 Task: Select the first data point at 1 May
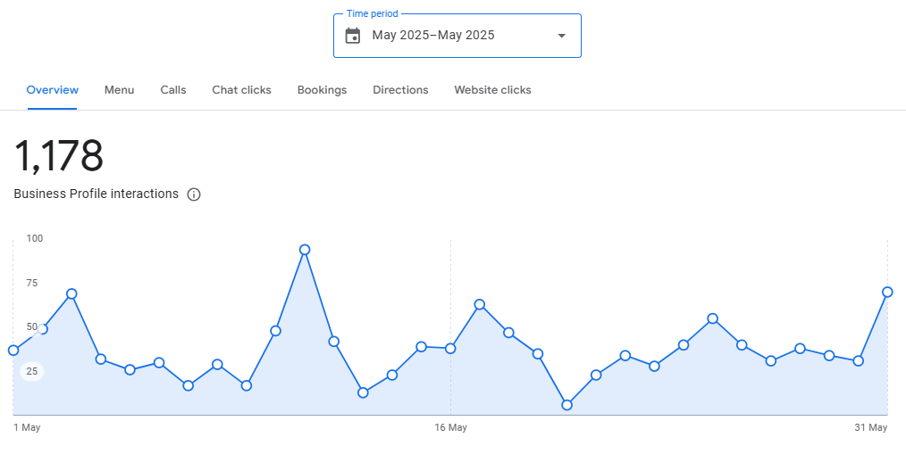click(13, 351)
